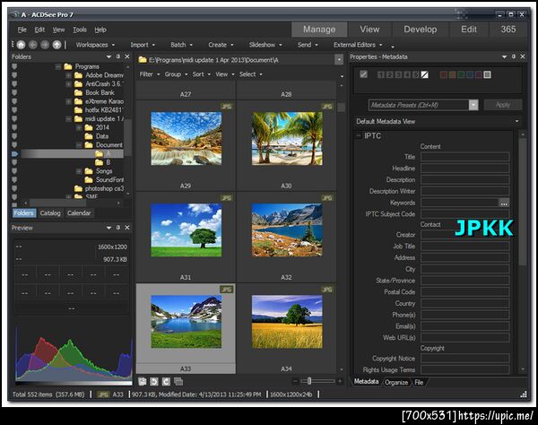This screenshot has height=425, width=538.
Task: Click the Back navigation arrow
Action: point(33,45)
